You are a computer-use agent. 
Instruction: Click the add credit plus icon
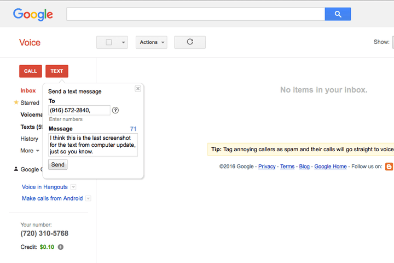tap(61, 247)
